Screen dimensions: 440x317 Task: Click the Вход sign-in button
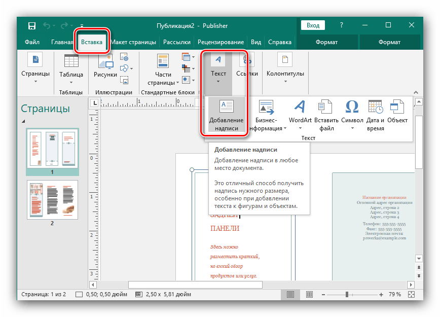tap(313, 25)
